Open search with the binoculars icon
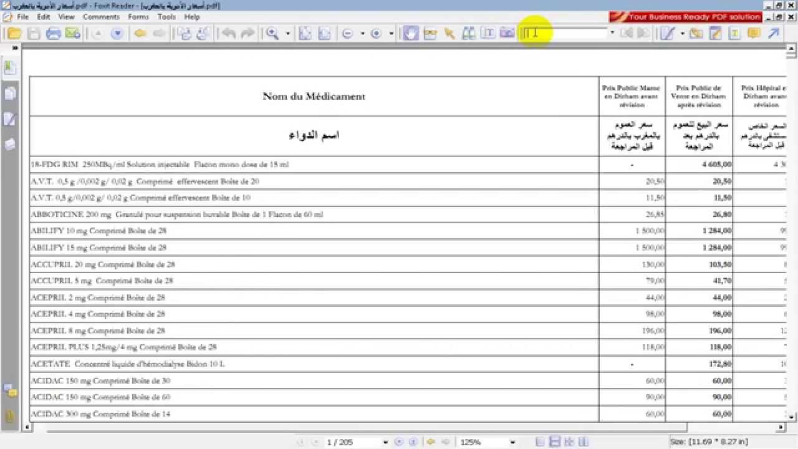The height and width of the screenshot is (449, 798). point(469,34)
